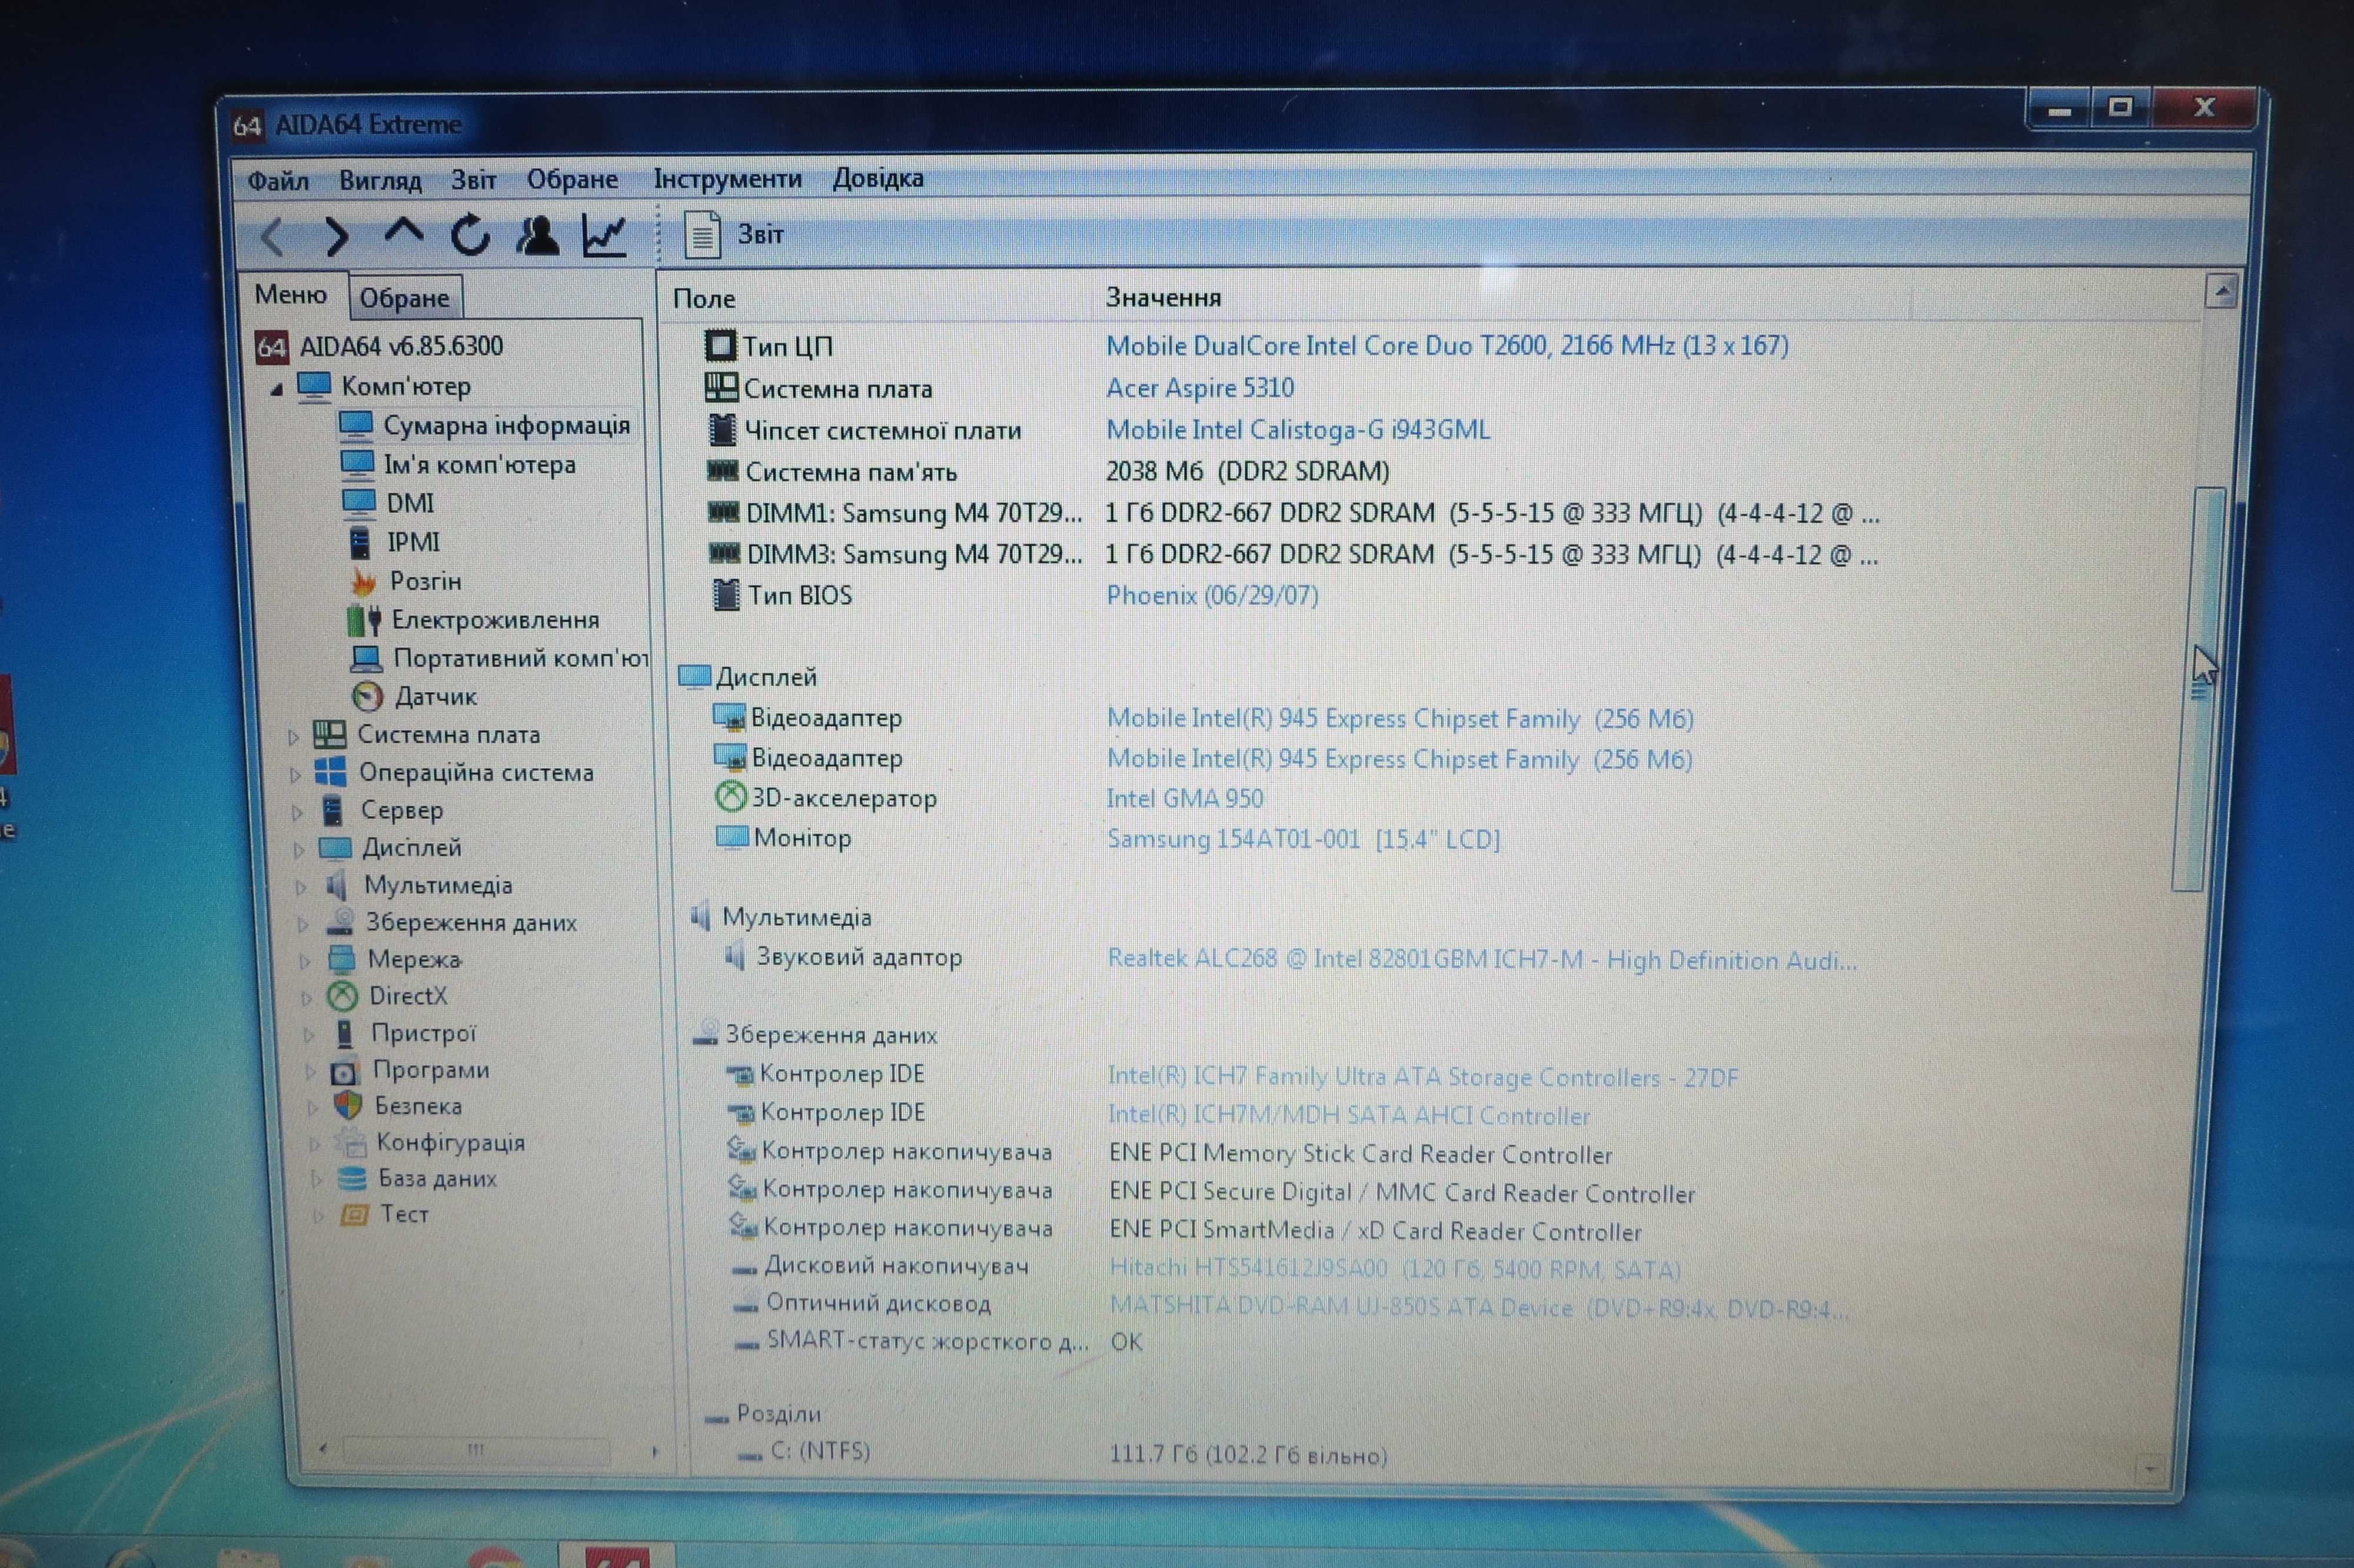The height and width of the screenshot is (1568, 2354).
Task: Open the Phoenix (06/29/07) BIOS link
Action: point(1212,596)
